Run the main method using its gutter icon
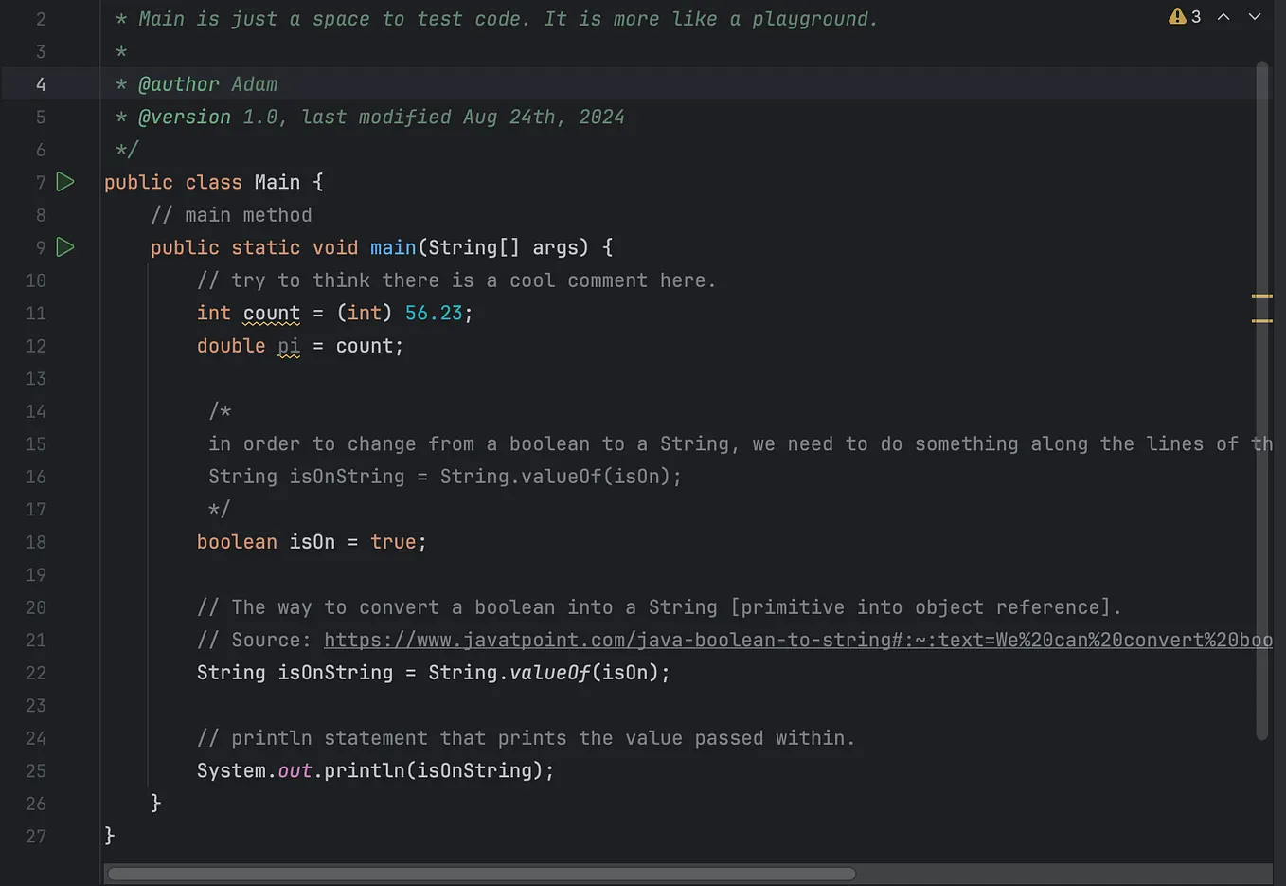The image size is (1286, 886). (64, 247)
